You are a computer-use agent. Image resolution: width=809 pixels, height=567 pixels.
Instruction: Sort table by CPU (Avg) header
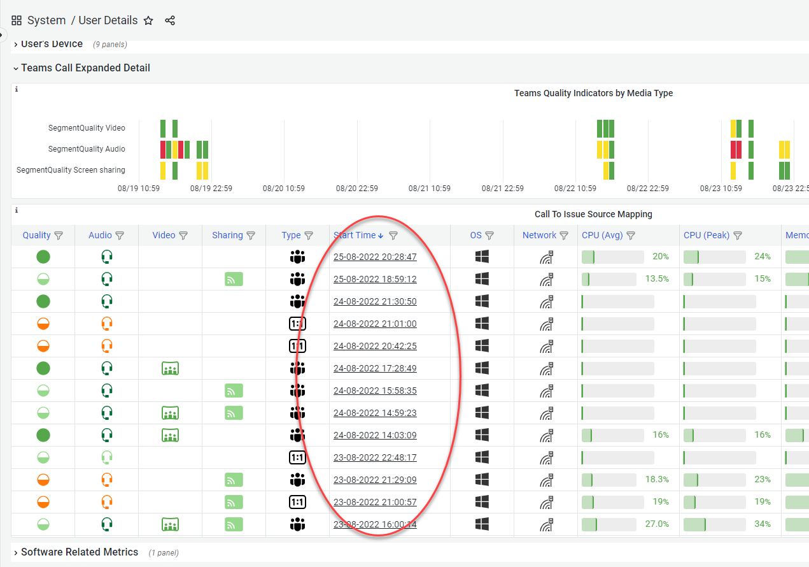coord(602,236)
